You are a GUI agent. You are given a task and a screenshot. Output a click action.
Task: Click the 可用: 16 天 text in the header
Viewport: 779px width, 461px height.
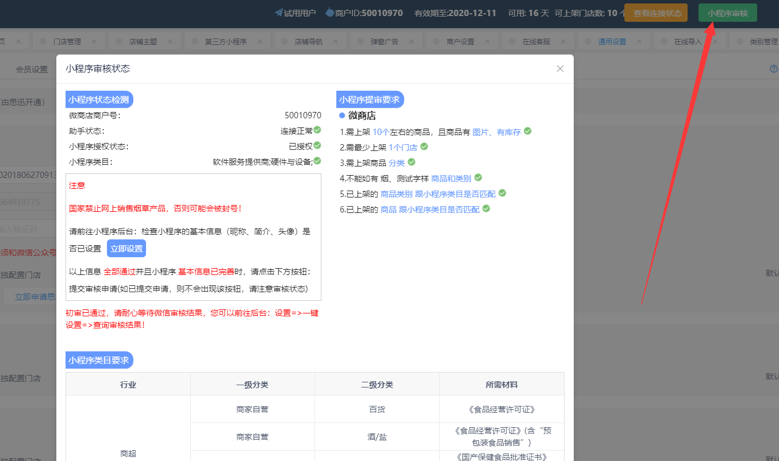point(528,13)
